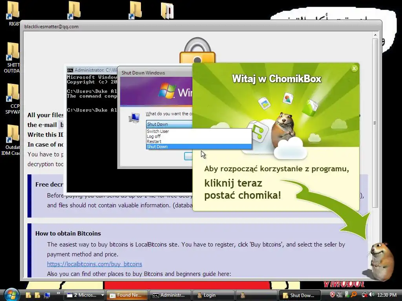Click the network connection tray icon
The width and height of the screenshot is (402, 301).
(364, 295)
